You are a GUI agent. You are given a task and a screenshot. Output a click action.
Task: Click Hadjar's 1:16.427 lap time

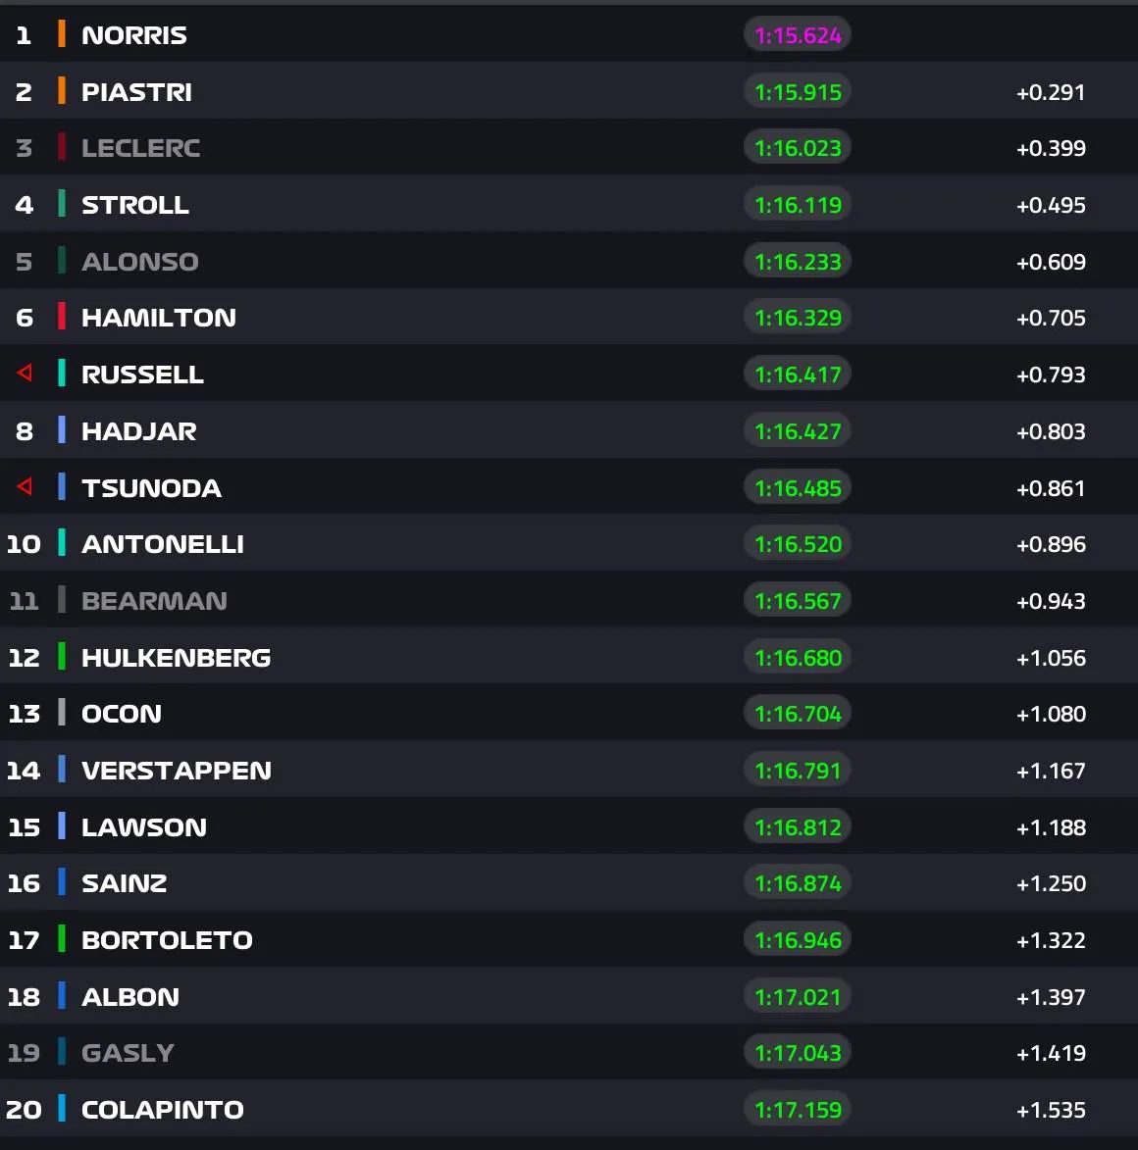(798, 431)
